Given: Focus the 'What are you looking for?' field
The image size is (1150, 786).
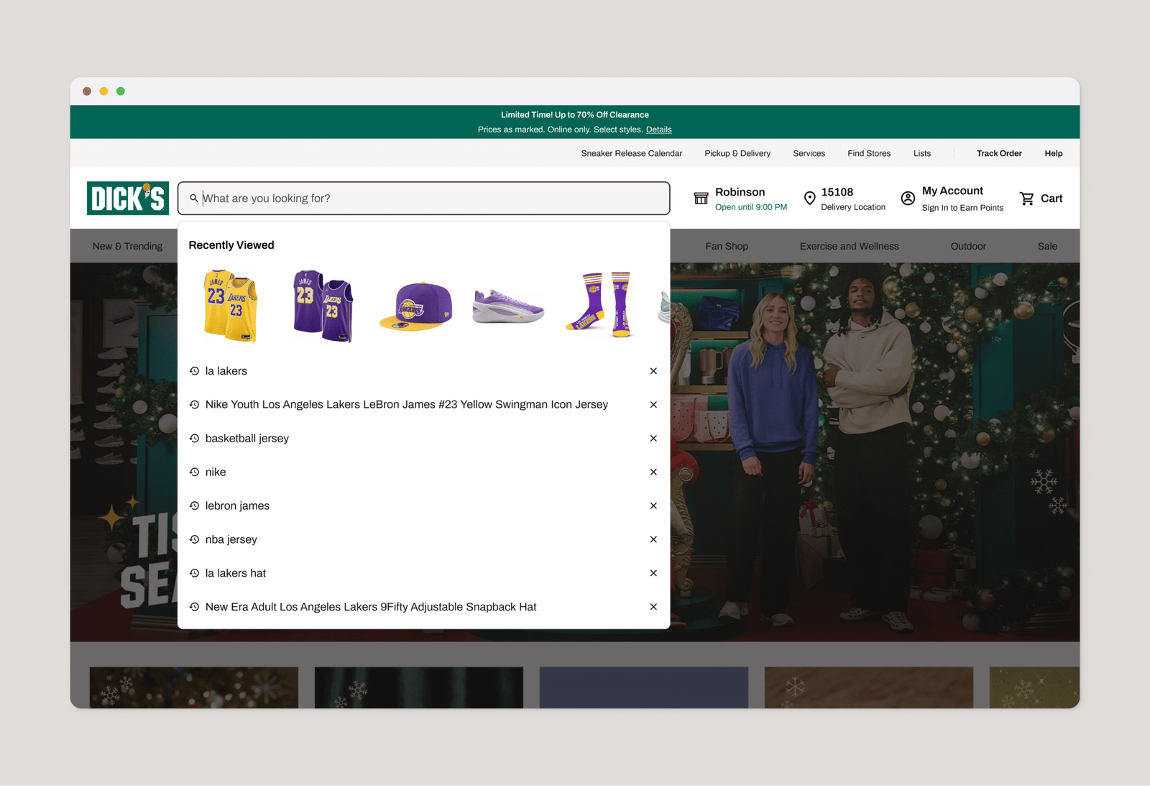Looking at the screenshot, I should [431, 198].
